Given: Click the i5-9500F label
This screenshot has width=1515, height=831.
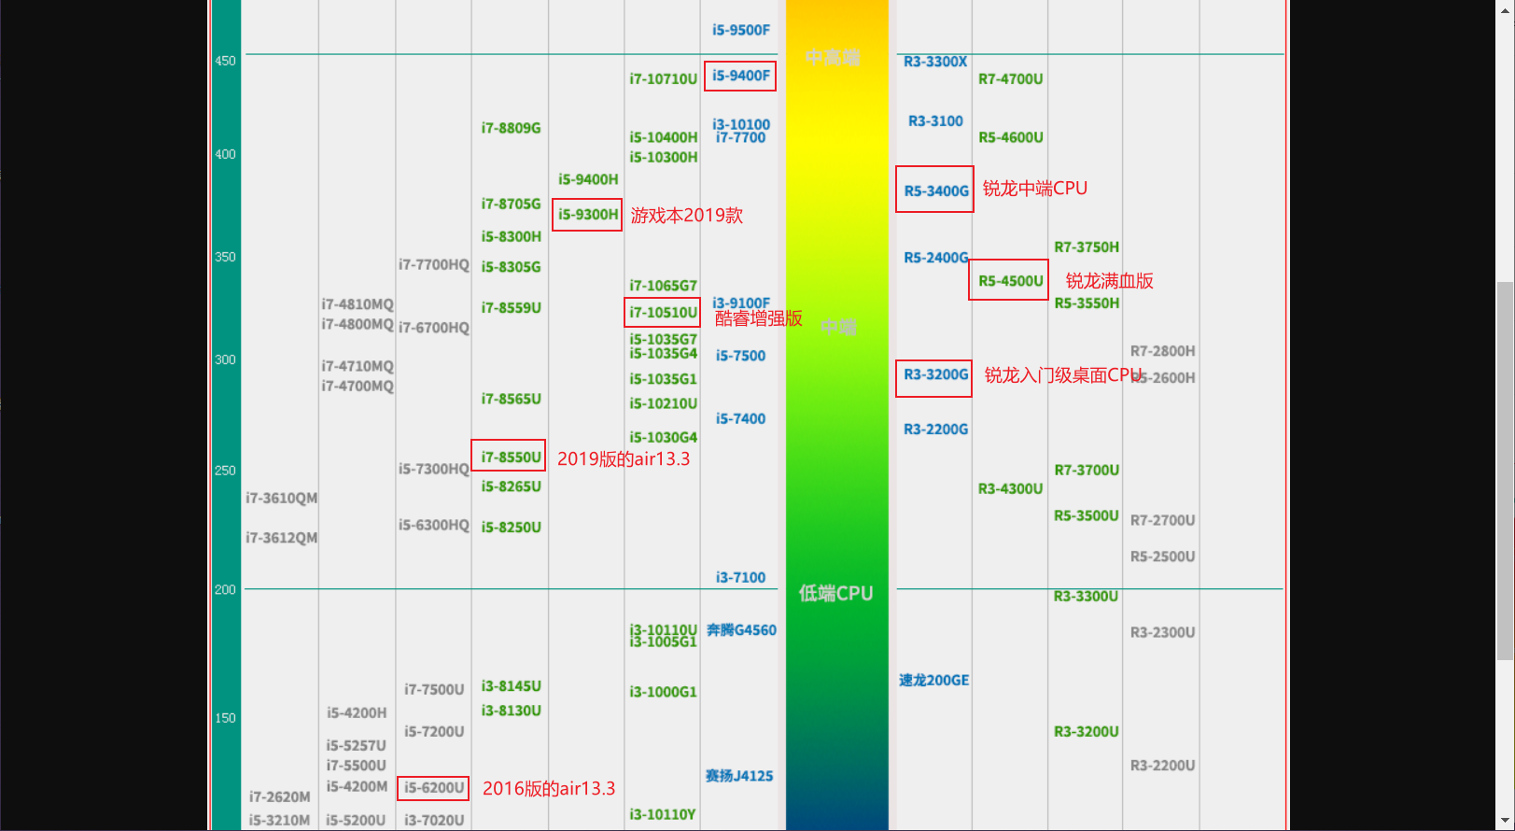Looking at the screenshot, I should (x=741, y=30).
